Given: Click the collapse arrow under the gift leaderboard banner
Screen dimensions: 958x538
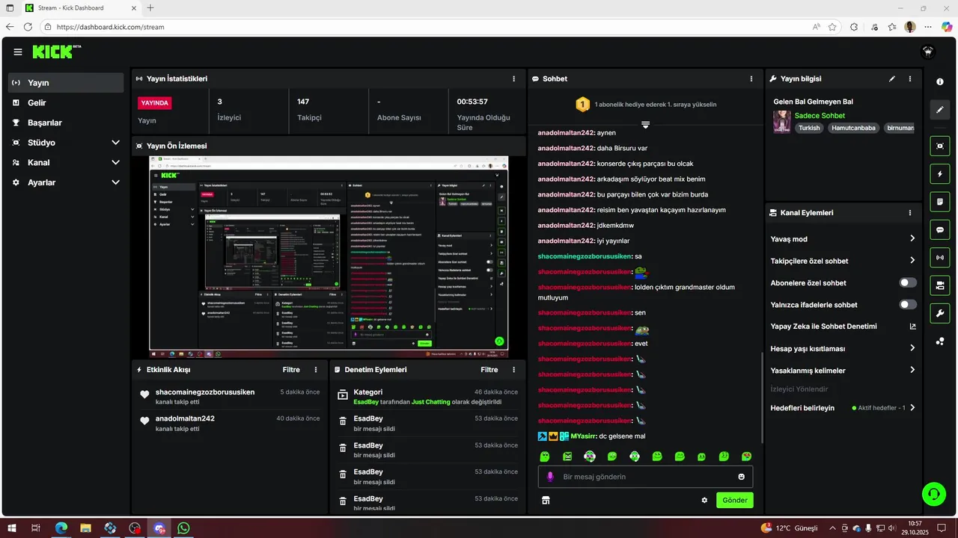Looking at the screenshot, I should (x=645, y=124).
